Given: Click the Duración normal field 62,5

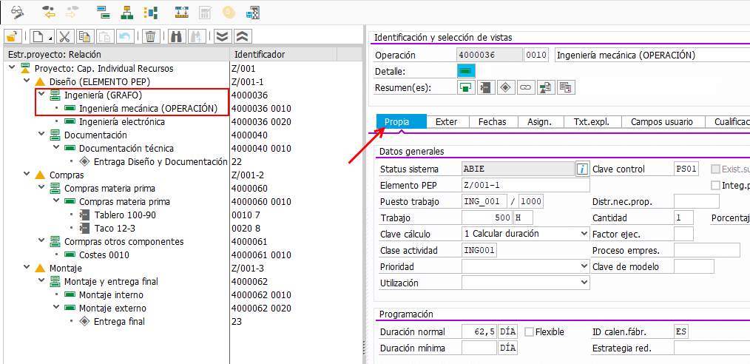Looking at the screenshot, I should 479,332.
